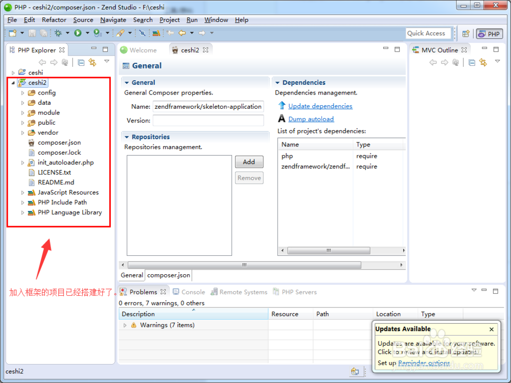The width and height of the screenshot is (511, 383).
Task: Click the editor horizontal scrollbar
Action: [244, 265]
